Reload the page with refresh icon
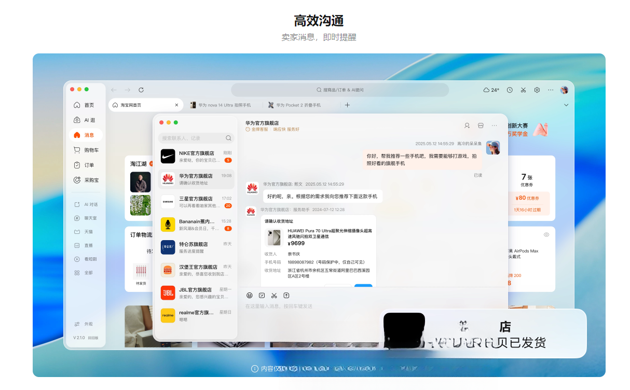This screenshot has width=630, height=390. [141, 90]
